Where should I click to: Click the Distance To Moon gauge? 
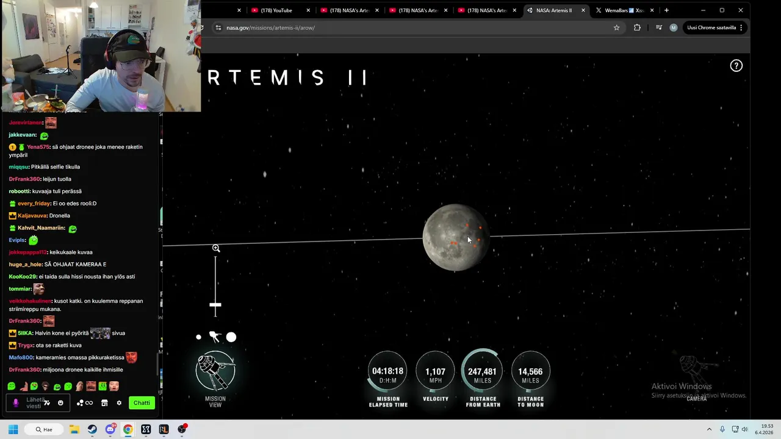[530, 371]
